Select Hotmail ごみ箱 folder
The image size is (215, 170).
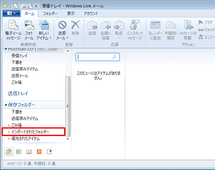[x=16, y=82]
